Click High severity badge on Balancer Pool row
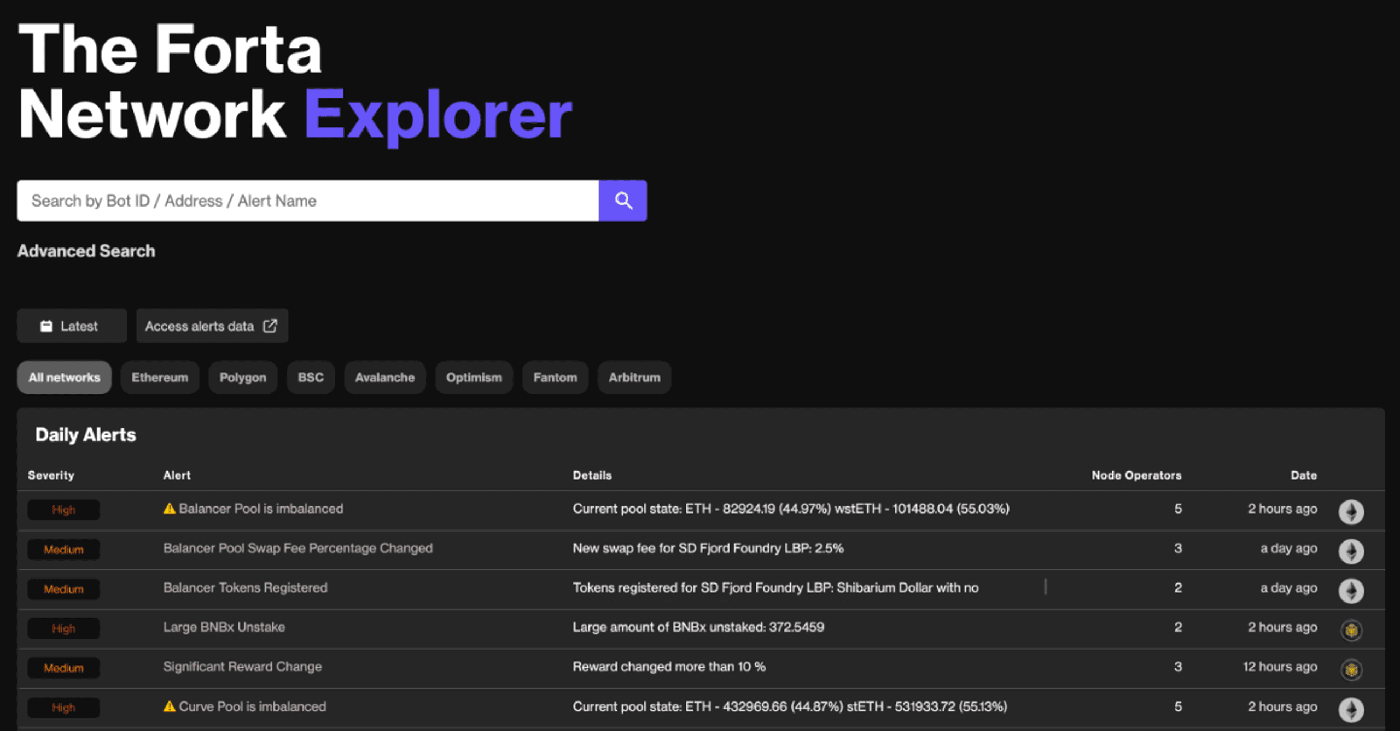Screen dimensions: 1400x731 [64, 510]
